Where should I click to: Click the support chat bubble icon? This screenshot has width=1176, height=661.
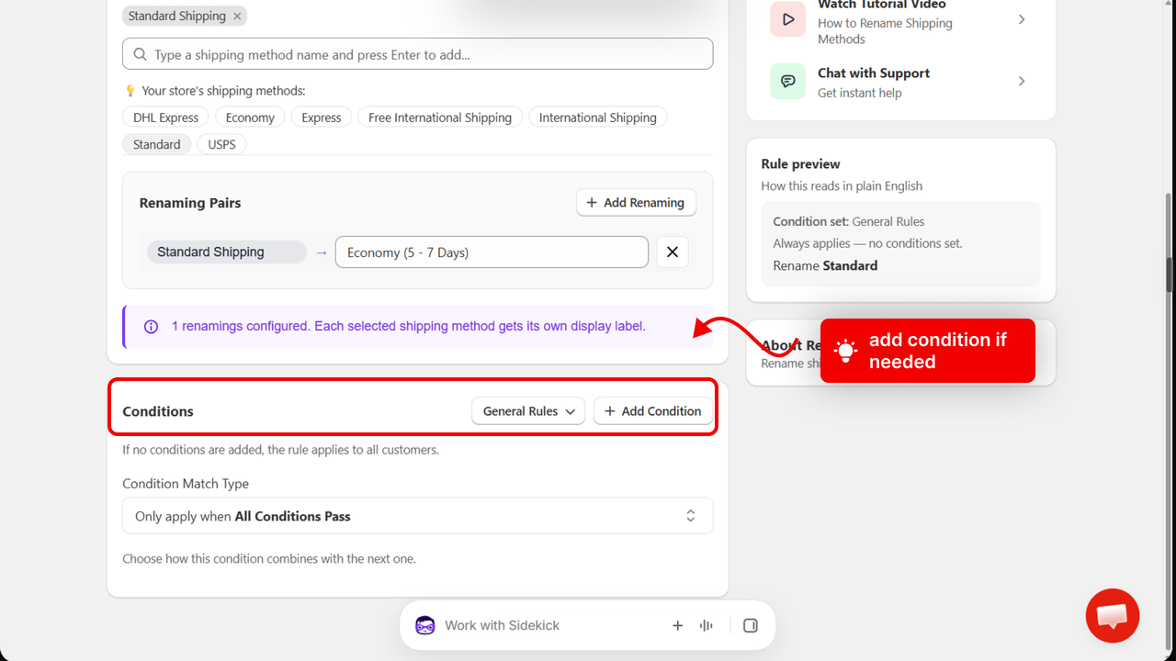click(x=788, y=82)
